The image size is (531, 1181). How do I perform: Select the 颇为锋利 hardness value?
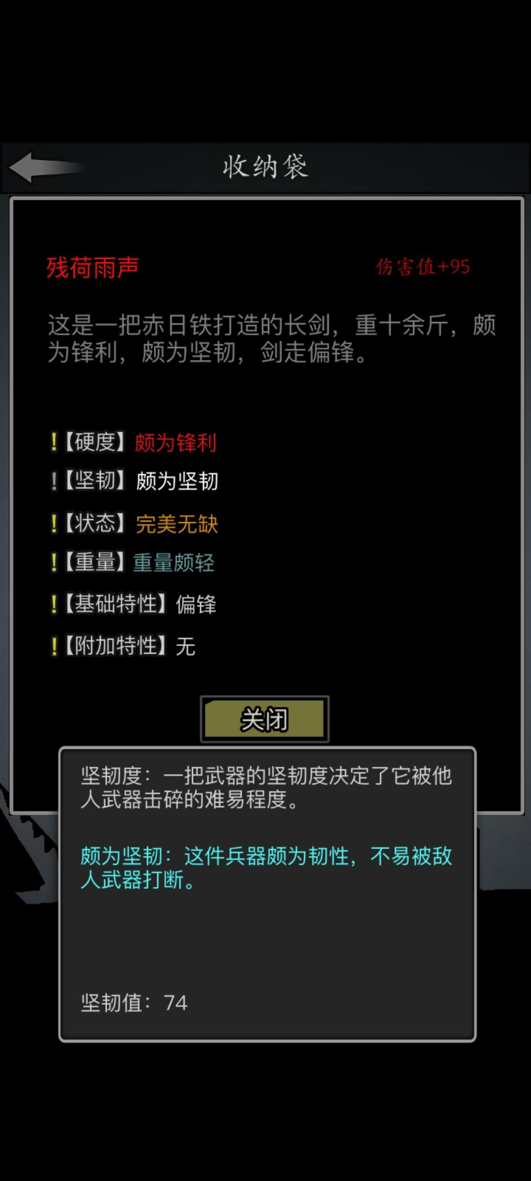[x=176, y=442]
